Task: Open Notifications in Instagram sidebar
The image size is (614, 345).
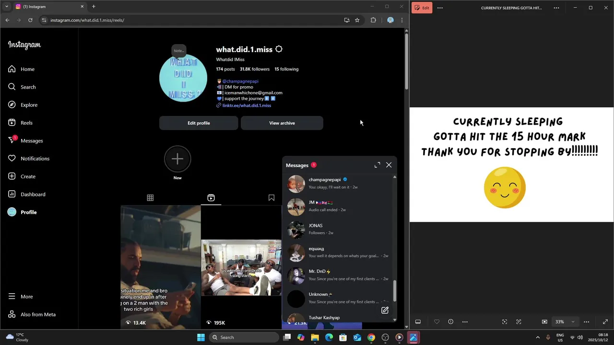Action: [29, 159]
